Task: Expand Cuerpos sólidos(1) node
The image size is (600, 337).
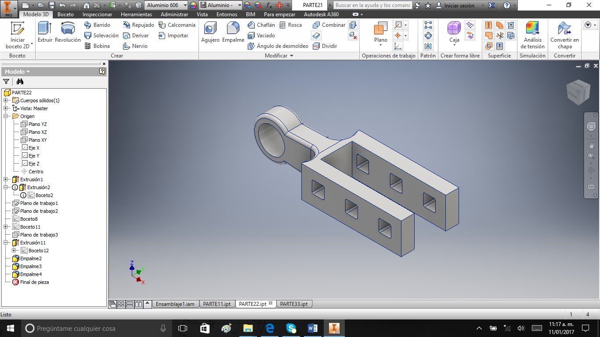Action: tap(6, 100)
